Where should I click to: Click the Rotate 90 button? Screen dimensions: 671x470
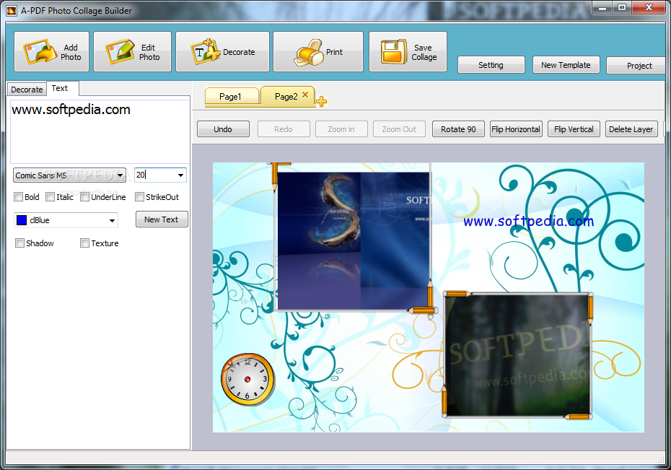[458, 129]
